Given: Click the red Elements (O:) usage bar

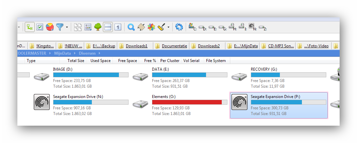Looking at the screenshot, I should pos(190,102).
